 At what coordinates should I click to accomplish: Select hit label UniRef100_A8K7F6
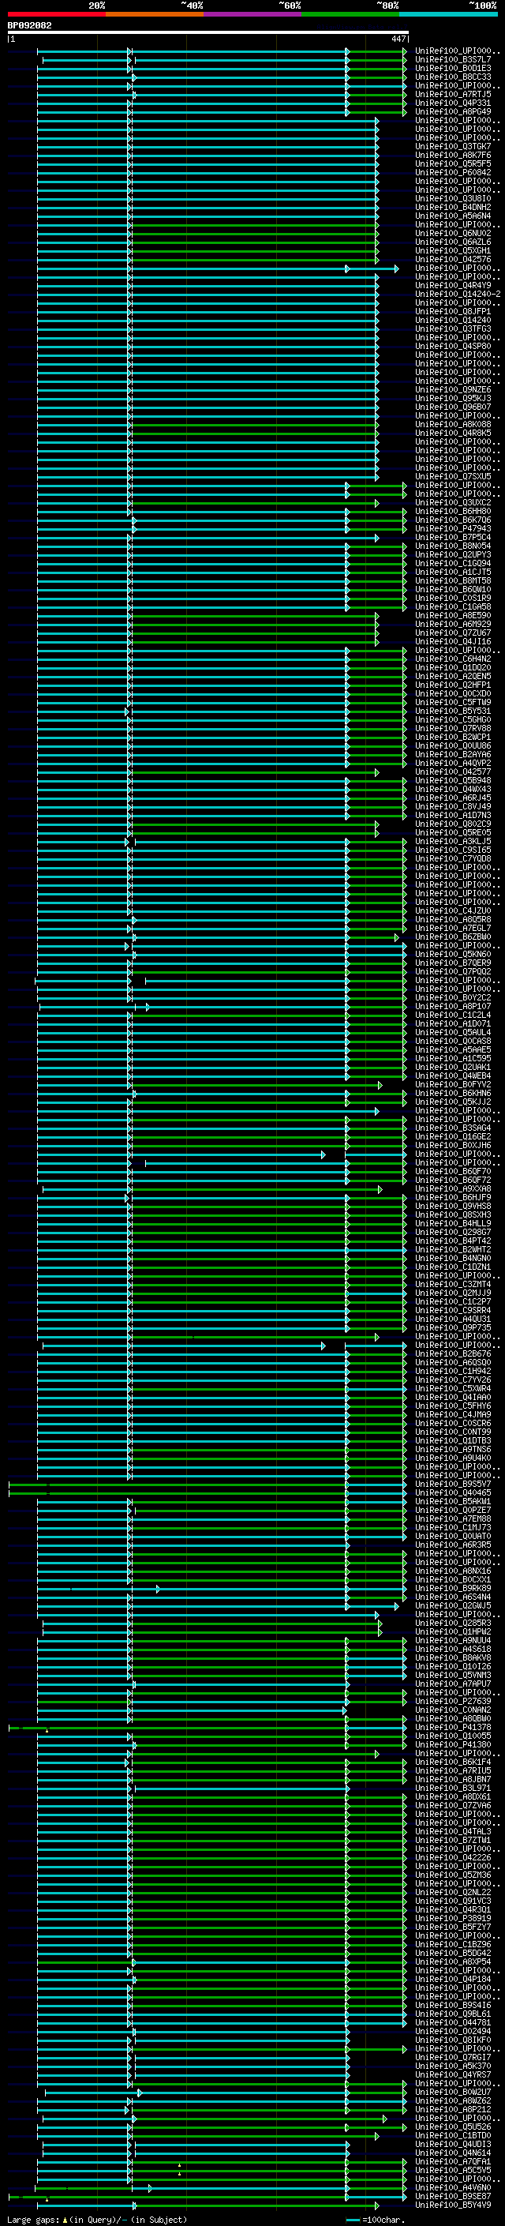[453, 156]
